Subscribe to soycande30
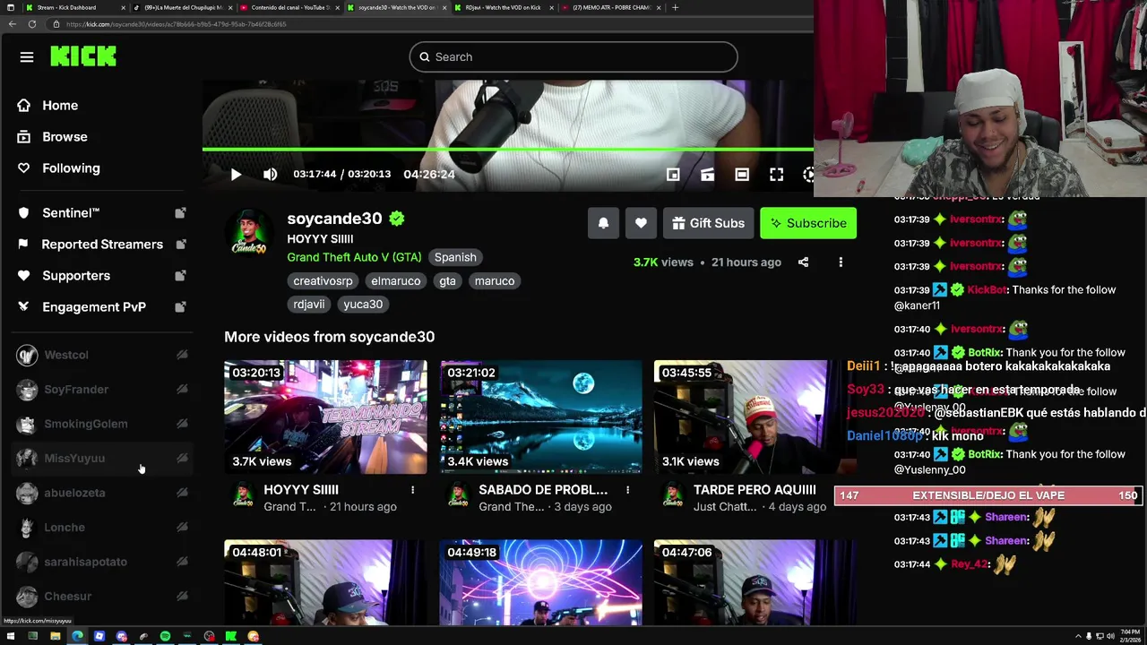The image size is (1147, 645). pos(808,223)
